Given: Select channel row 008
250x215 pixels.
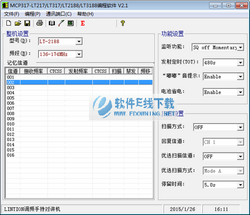Looking at the screenshot, I should point(79,113).
